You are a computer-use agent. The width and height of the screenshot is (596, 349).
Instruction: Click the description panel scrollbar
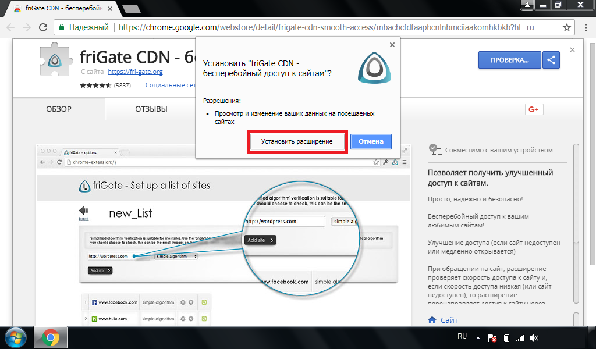[576, 223]
